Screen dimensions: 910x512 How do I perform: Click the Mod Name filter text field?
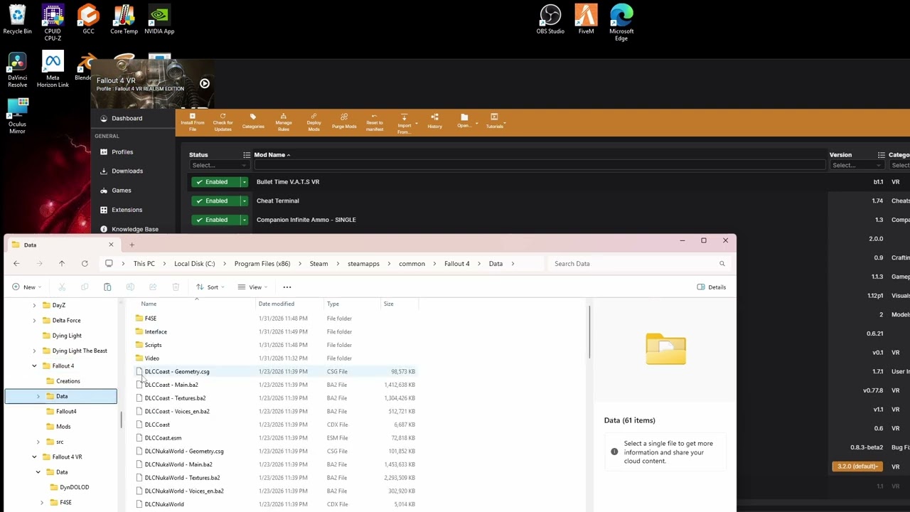click(539, 166)
